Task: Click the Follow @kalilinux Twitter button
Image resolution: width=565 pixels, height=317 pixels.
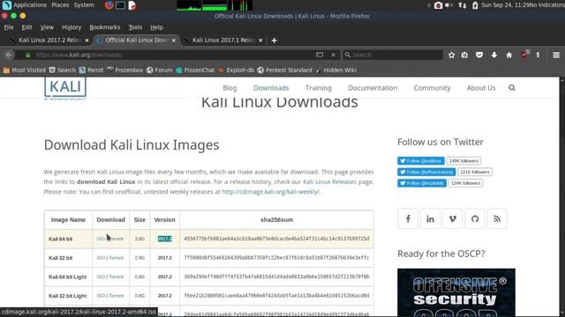Action: point(420,160)
